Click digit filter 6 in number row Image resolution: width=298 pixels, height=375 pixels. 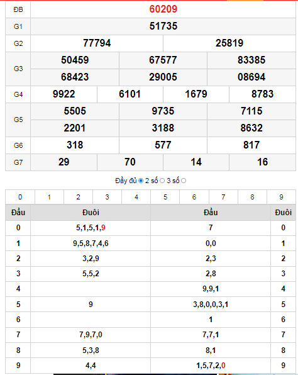pyautogui.click(x=194, y=197)
